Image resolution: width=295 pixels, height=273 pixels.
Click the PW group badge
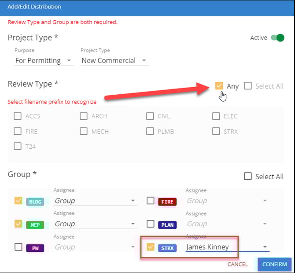click(35, 248)
